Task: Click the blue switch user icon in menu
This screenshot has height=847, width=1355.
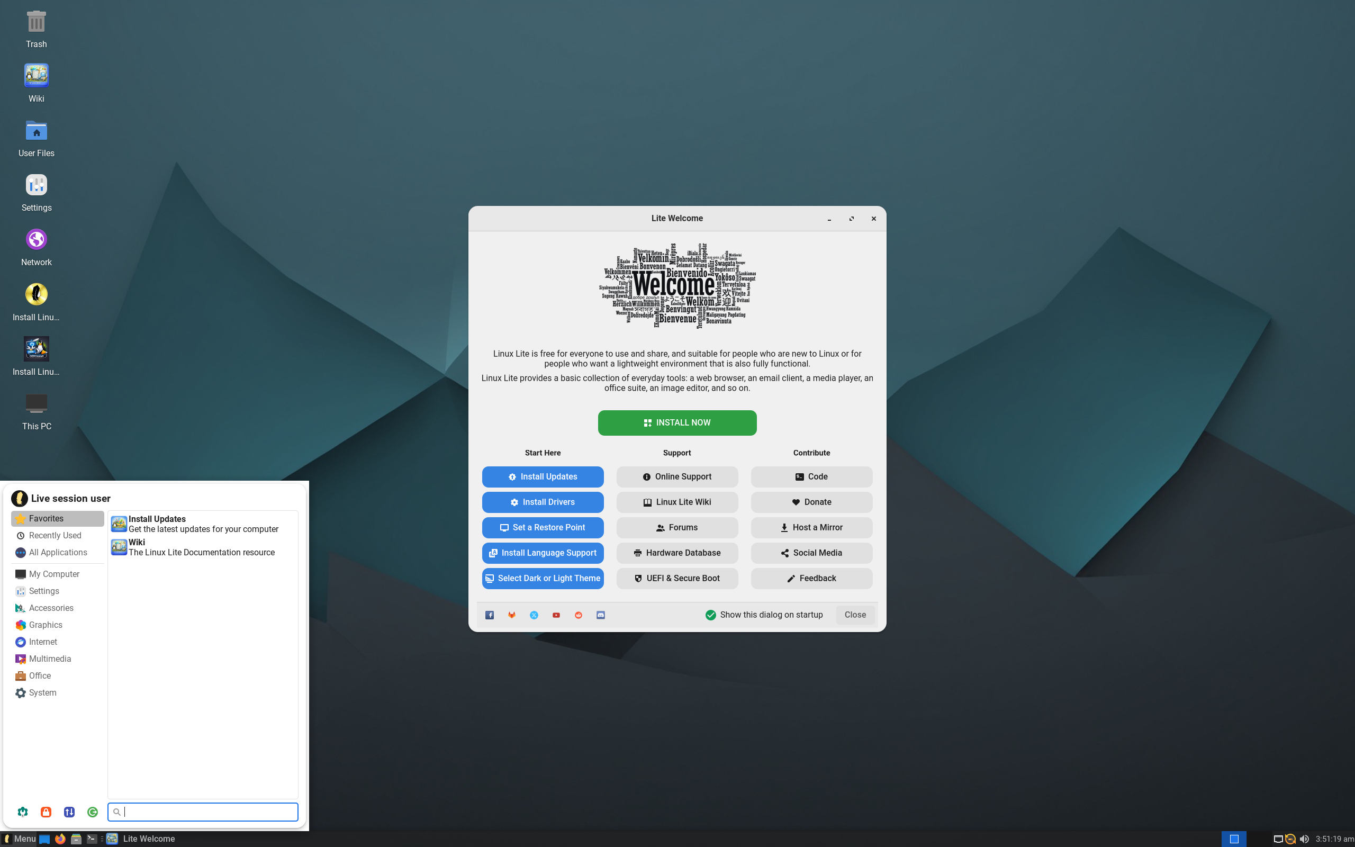Action: tap(69, 812)
